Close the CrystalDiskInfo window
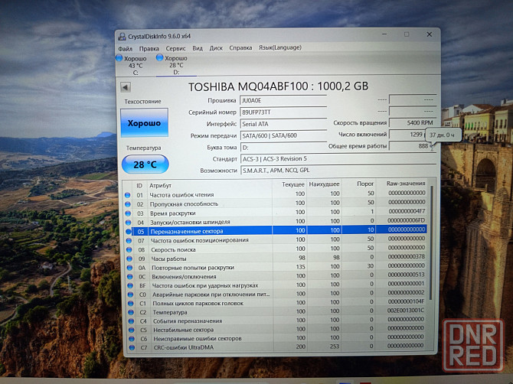513x384 pixels. coord(430,34)
